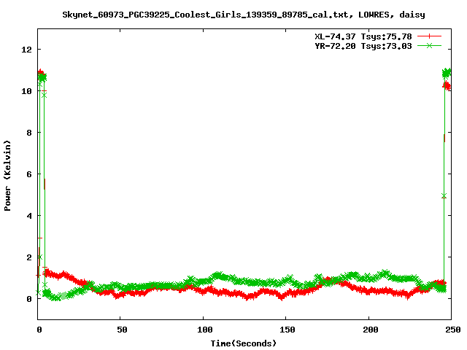Click the 10 tick label on y-axis
The height and width of the screenshot is (350, 467).
27,91
